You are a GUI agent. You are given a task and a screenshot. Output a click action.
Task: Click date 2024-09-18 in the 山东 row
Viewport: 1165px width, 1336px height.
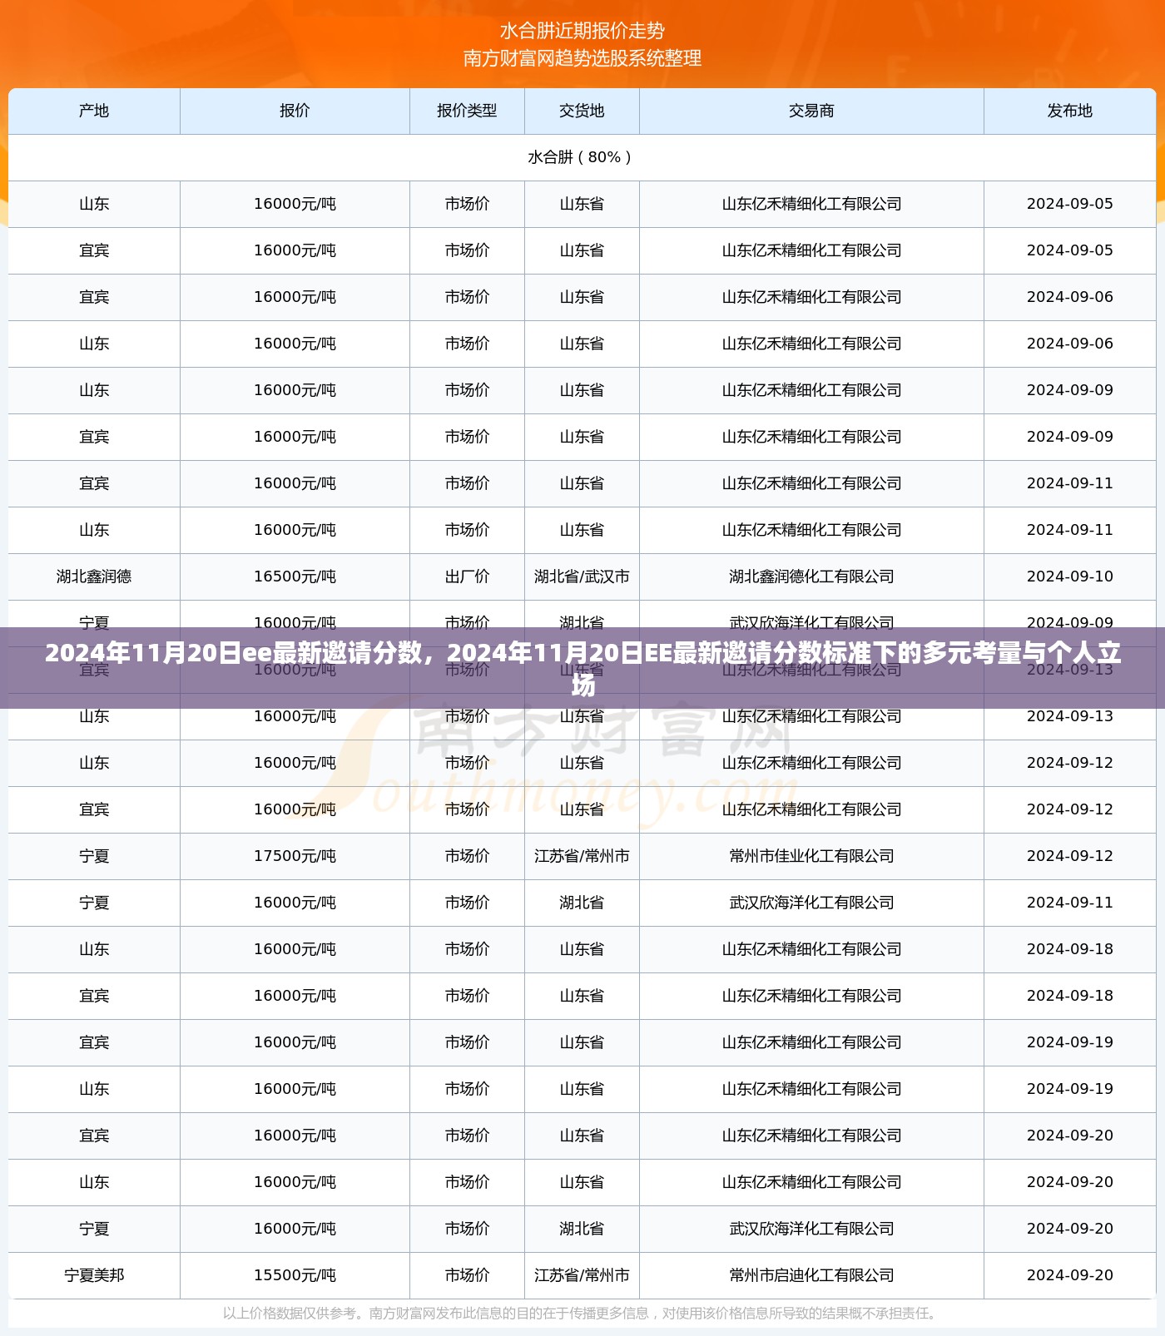[x=1069, y=949]
